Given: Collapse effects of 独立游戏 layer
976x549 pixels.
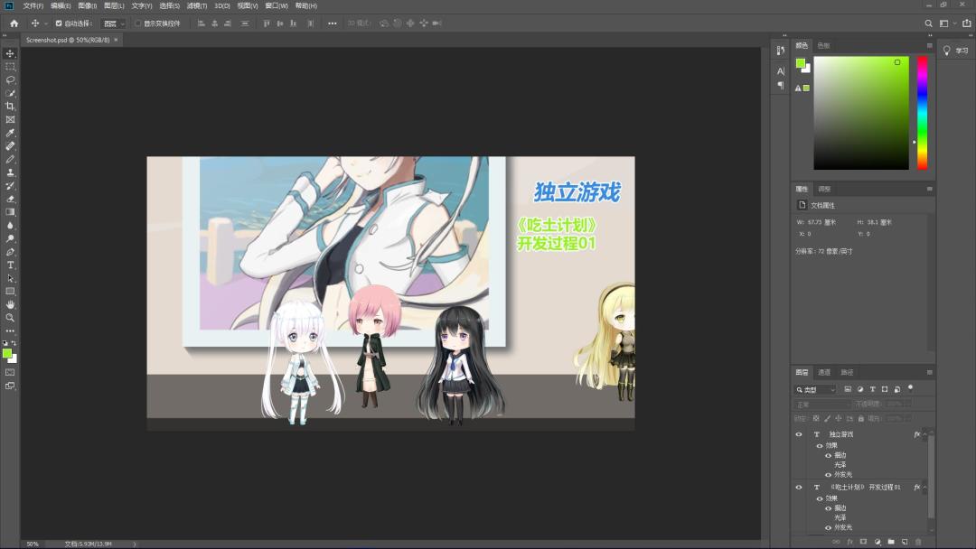Looking at the screenshot, I should (925, 434).
